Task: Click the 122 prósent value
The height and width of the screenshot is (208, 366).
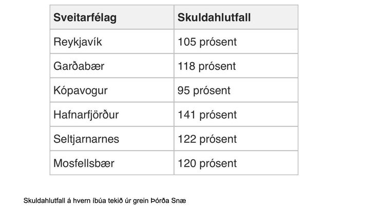Action: pyautogui.click(x=207, y=139)
